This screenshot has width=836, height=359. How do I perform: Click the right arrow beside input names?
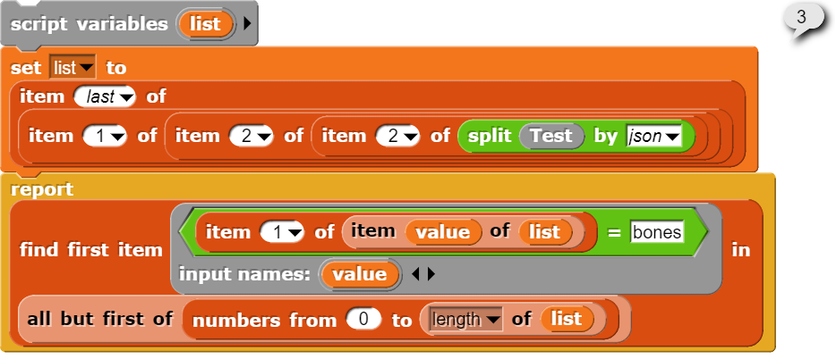click(x=431, y=274)
